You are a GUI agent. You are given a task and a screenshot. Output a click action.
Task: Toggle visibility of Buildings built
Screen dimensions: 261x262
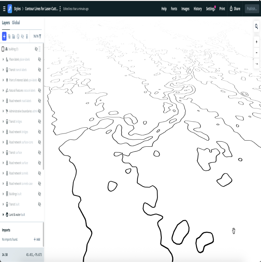[x=40, y=194]
